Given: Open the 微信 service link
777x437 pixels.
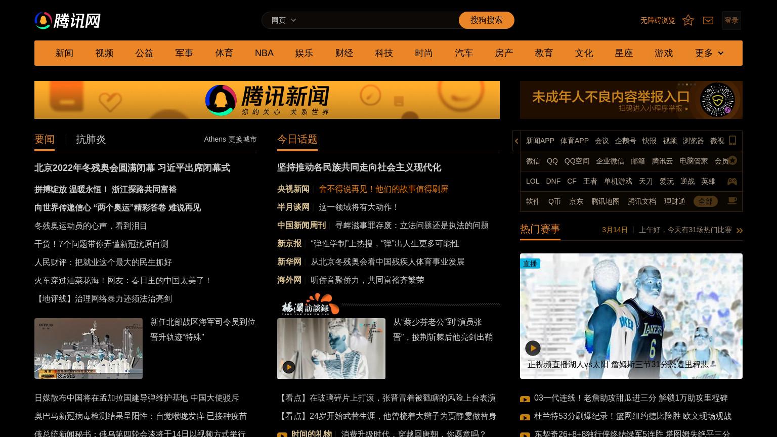Looking at the screenshot, I should [533, 161].
